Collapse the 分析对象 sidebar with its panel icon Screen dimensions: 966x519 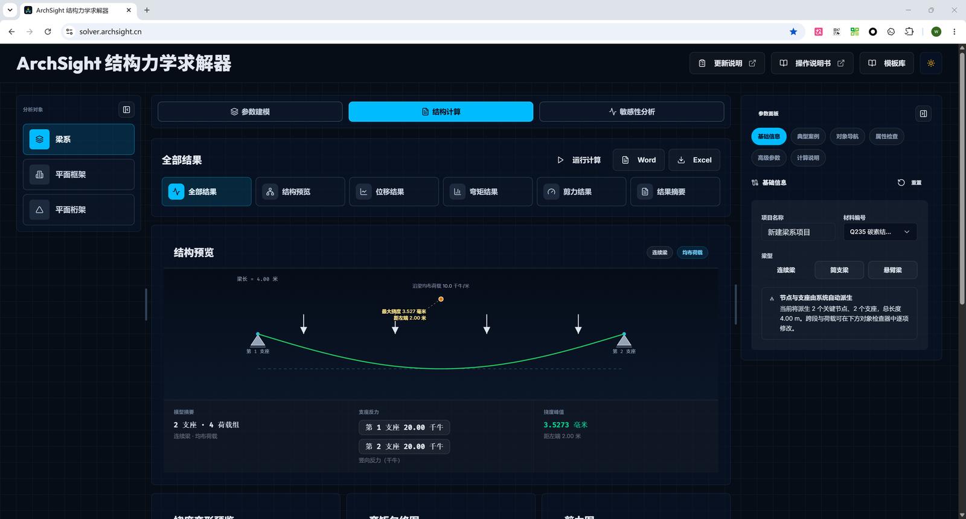[127, 110]
